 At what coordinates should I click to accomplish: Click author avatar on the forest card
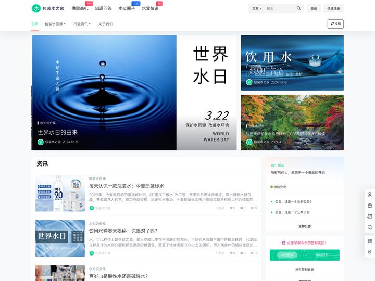pyautogui.click(x=249, y=142)
